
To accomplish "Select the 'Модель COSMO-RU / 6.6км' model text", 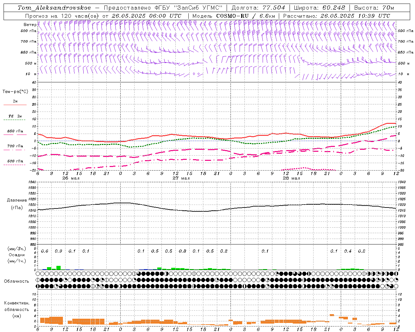I will point(234,16).
